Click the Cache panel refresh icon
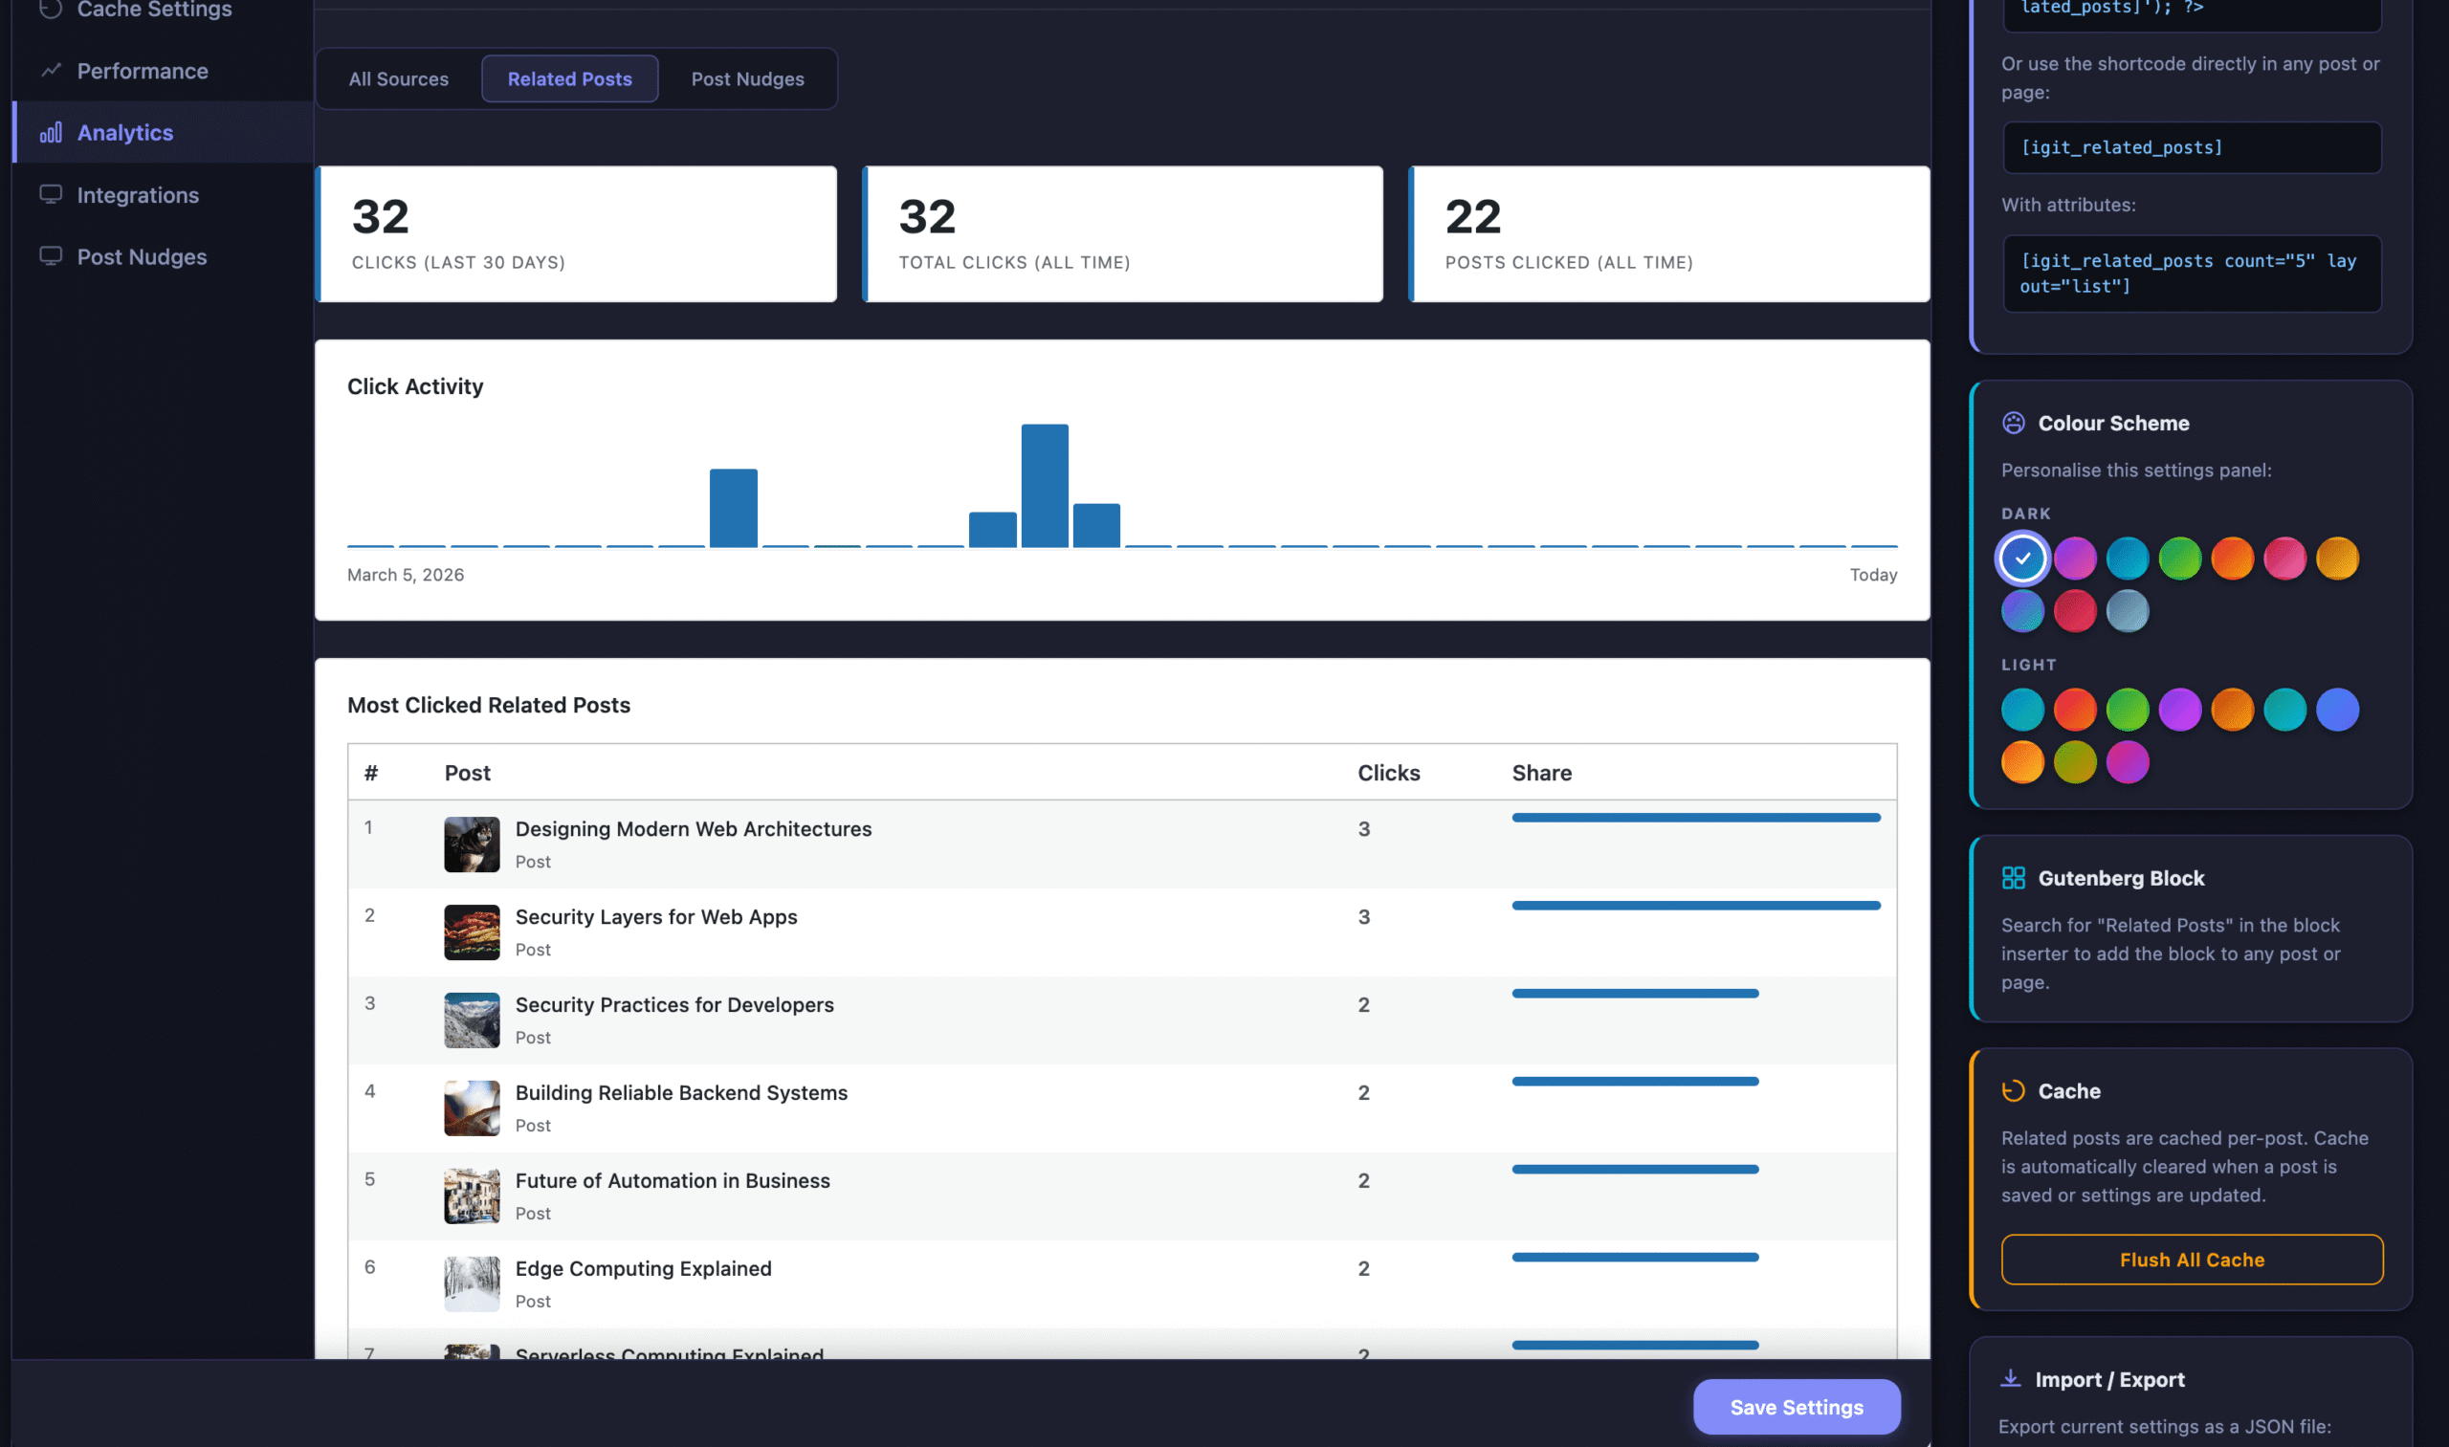Screen dimensions: 2449x1447 coord(2013,1090)
